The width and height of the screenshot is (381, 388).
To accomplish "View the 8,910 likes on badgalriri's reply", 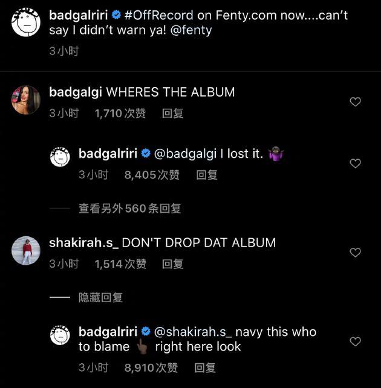I will coord(151,367).
